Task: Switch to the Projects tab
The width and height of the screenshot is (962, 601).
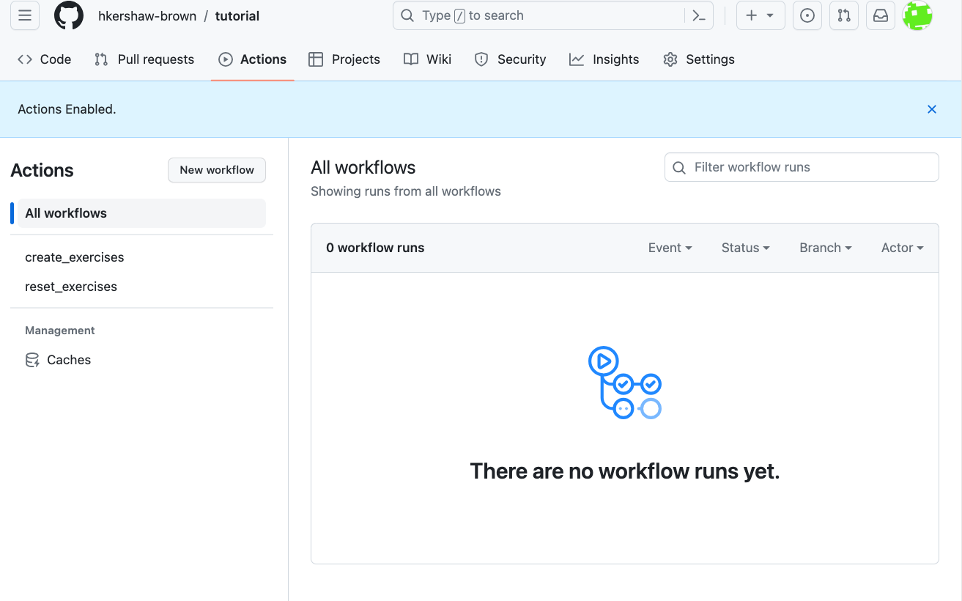Action: [344, 59]
